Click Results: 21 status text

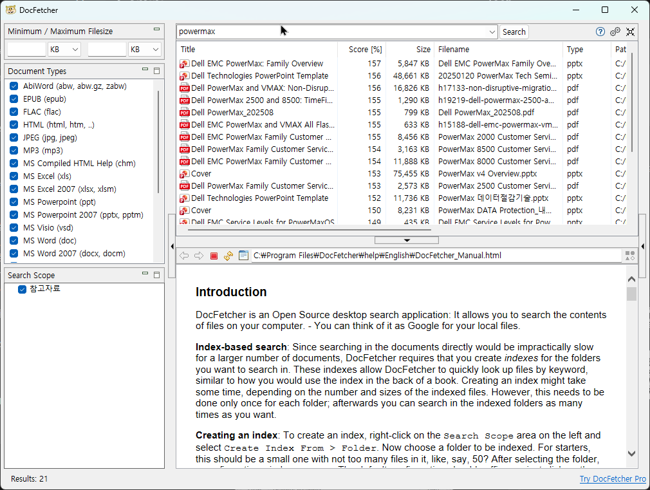[x=29, y=479]
